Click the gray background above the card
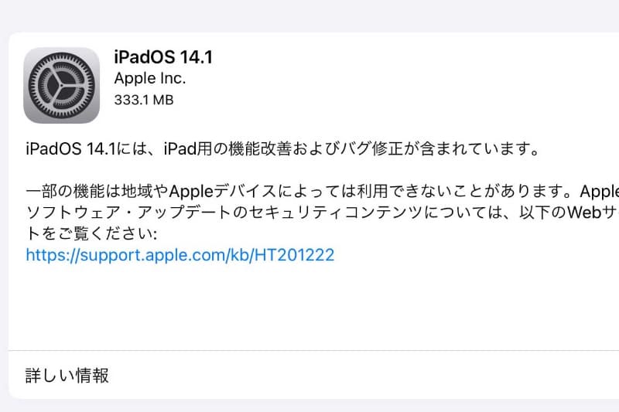The width and height of the screenshot is (619, 412). click(309, 15)
